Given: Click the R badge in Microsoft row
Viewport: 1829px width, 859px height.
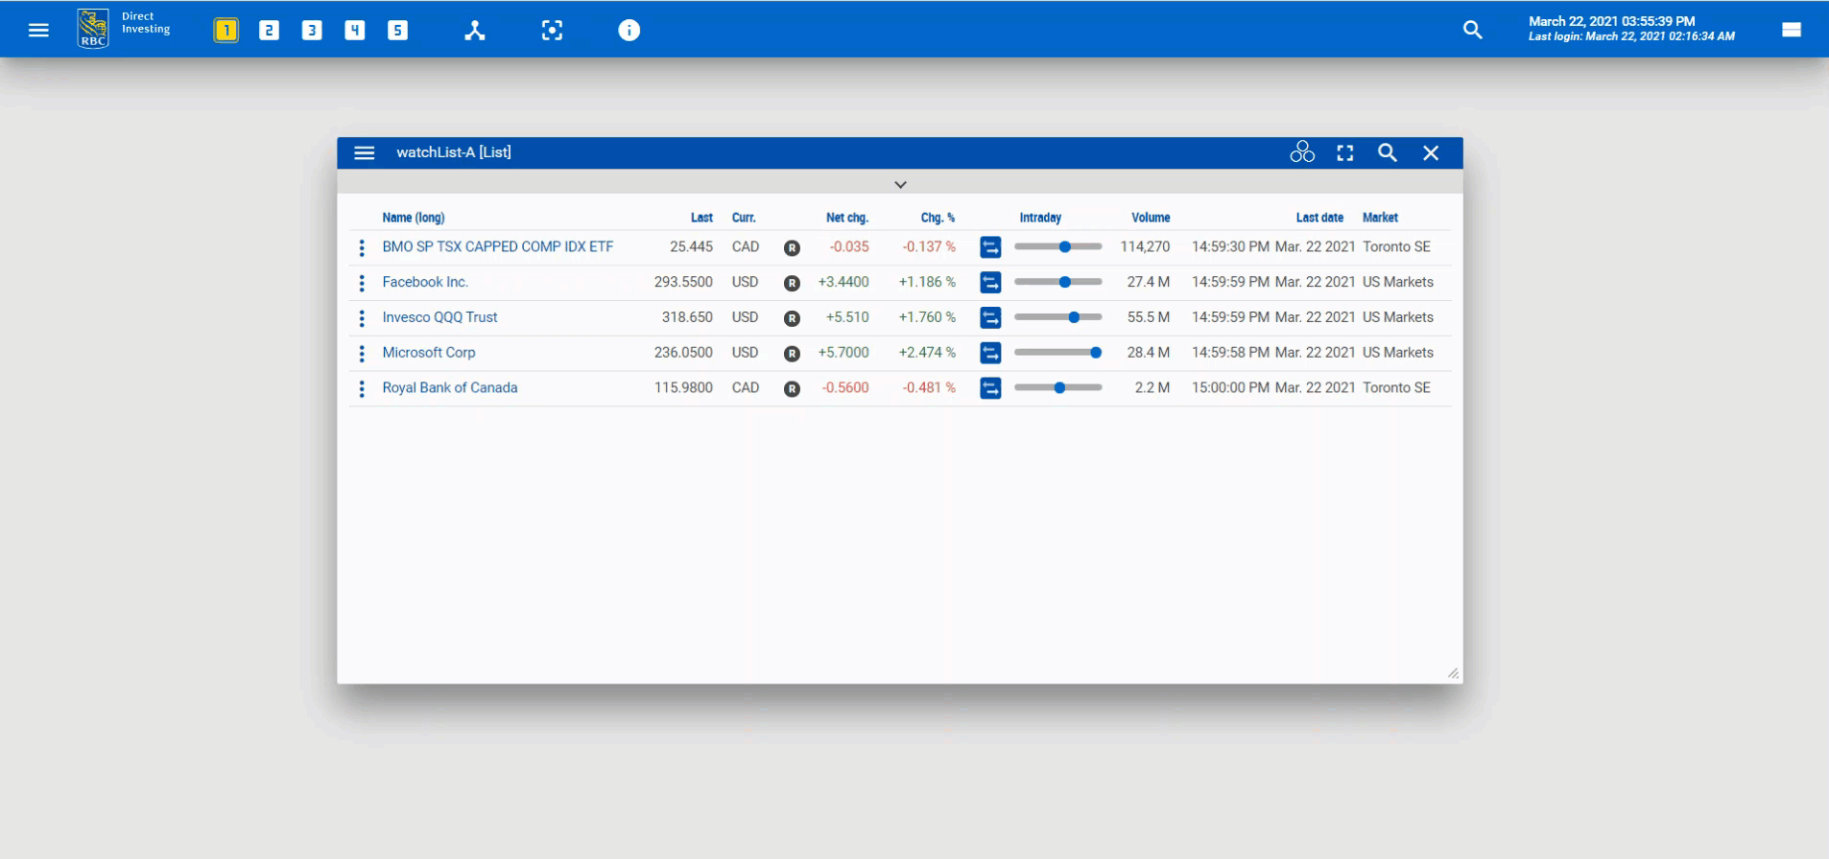Looking at the screenshot, I should click(x=792, y=354).
